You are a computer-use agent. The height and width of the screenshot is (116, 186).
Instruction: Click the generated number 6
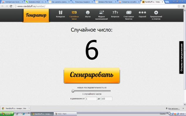coord(92,50)
